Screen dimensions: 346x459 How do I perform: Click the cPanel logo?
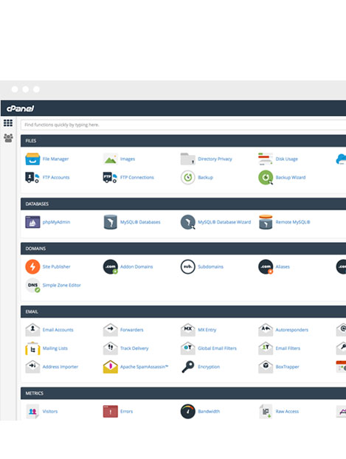tap(20, 108)
